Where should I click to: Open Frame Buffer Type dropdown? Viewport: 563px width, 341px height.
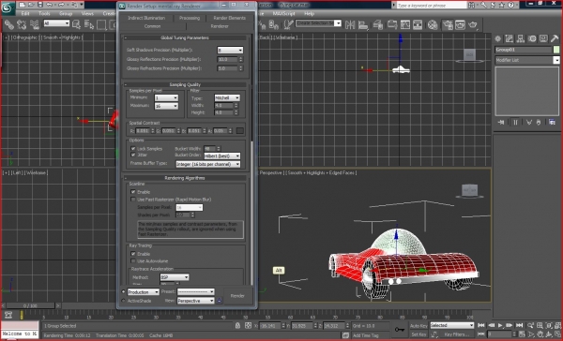[x=208, y=164]
